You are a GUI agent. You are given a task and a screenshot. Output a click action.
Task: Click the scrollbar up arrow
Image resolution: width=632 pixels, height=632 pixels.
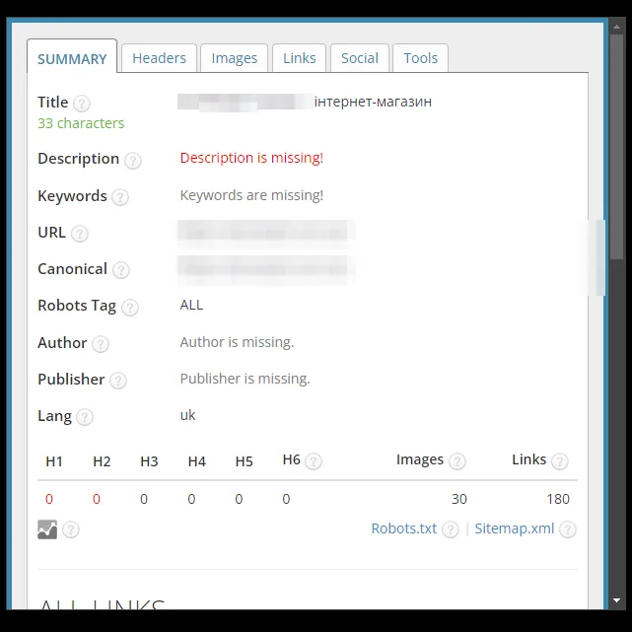click(616, 27)
